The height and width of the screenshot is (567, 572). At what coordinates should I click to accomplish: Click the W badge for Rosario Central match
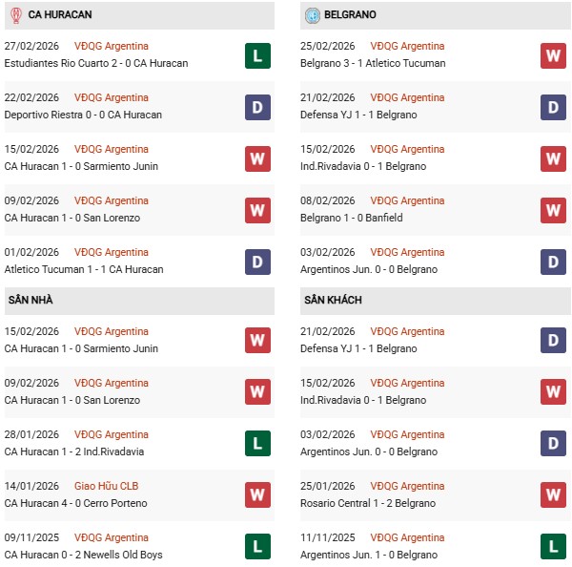[553, 495]
